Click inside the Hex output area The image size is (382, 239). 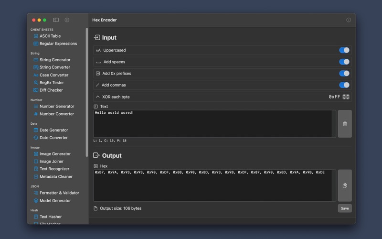[212, 185]
